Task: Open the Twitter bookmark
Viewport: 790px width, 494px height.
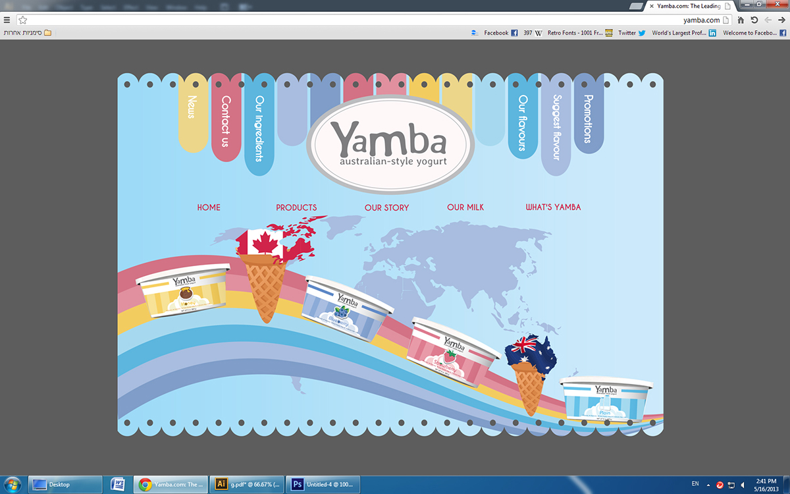Action: coord(632,32)
